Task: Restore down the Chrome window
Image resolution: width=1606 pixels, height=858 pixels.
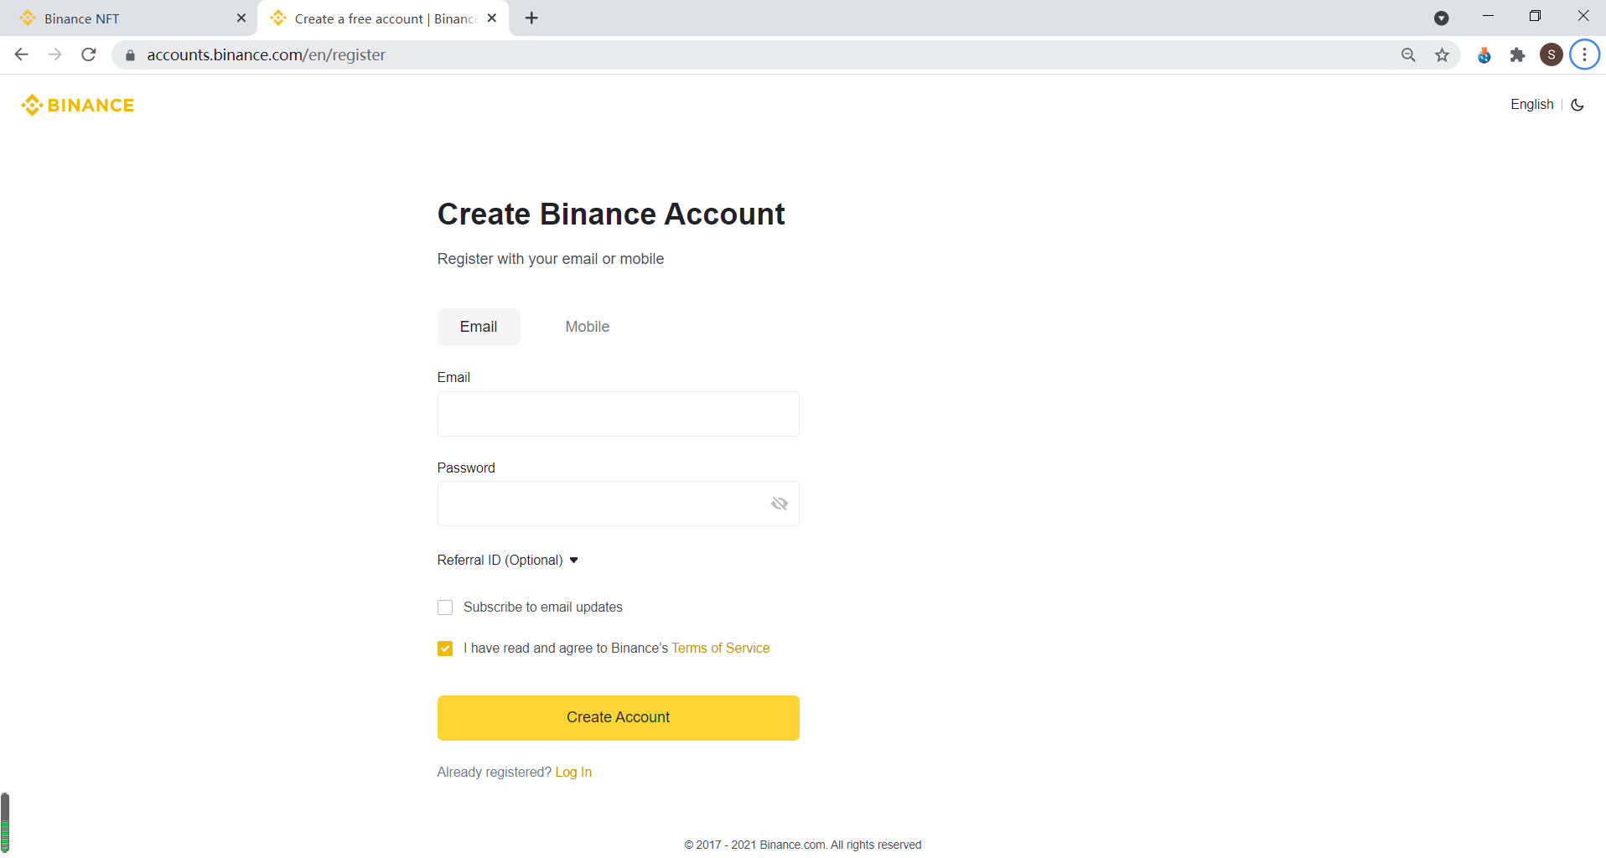Action: (x=1535, y=16)
